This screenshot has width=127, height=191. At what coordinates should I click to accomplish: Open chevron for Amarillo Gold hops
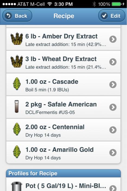click(113, 153)
